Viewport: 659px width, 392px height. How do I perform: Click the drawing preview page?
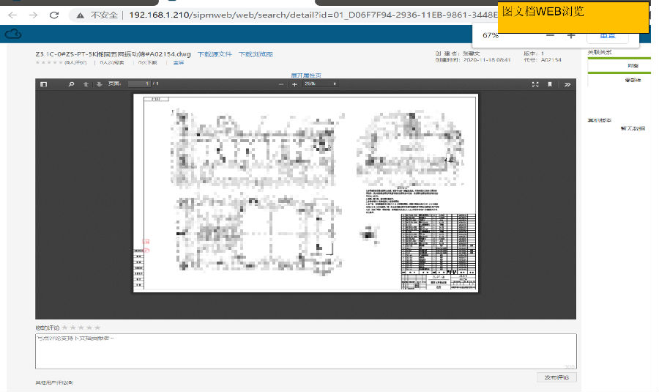pos(305,193)
